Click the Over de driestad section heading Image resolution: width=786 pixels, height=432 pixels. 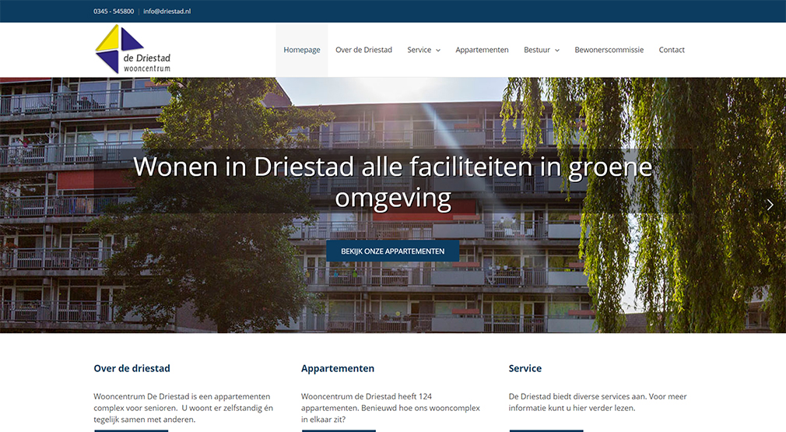tap(132, 368)
